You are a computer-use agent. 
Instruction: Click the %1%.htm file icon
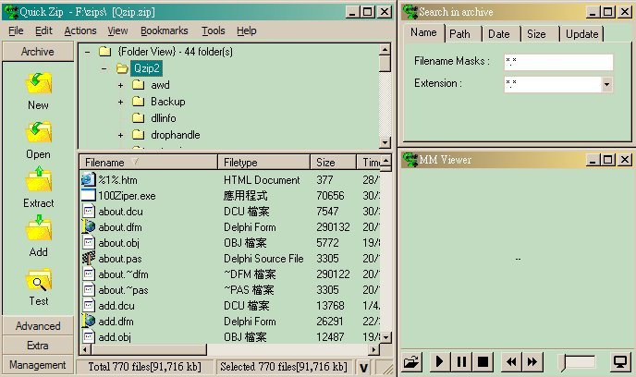[89, 179]
